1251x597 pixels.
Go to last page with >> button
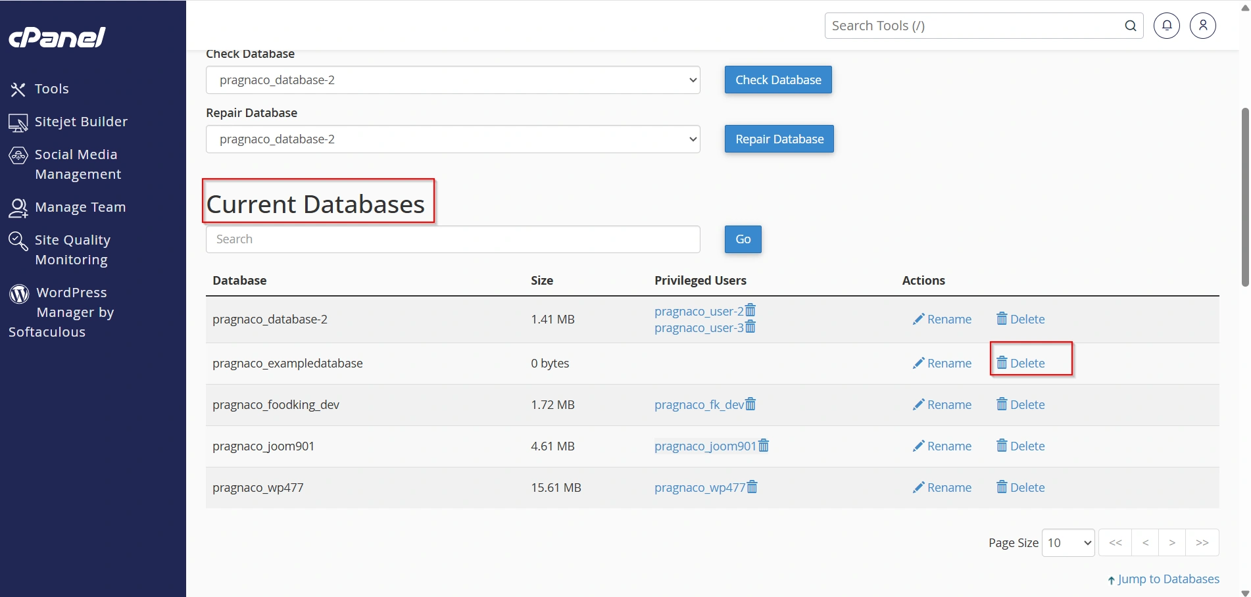(x=1202, y=542)
